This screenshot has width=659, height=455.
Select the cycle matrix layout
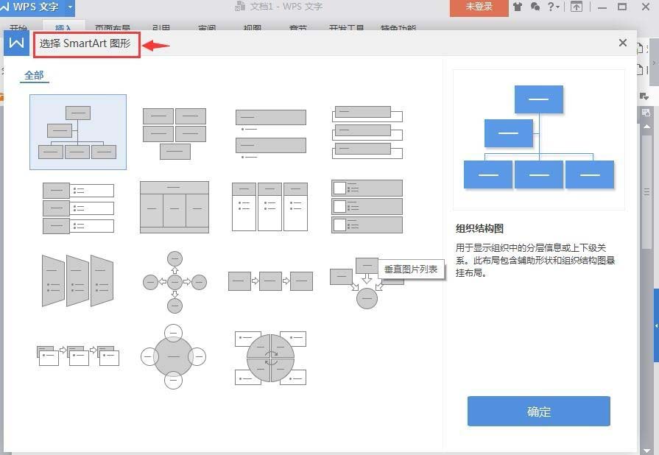pyautogui.click(x=270, y=358)
